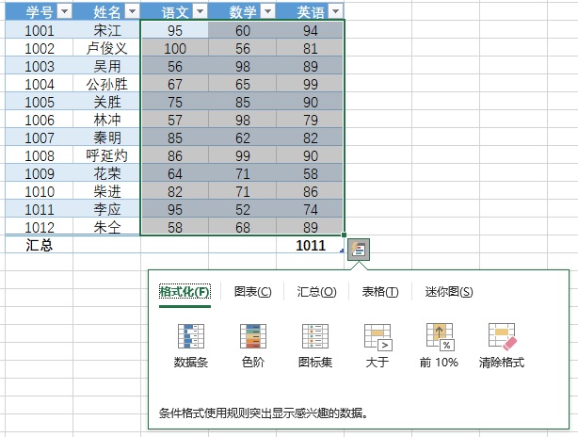The width and height of the screenshot is (578, 437).
Task: Select student ID cell 1011
Action: (x=40, y=209)
